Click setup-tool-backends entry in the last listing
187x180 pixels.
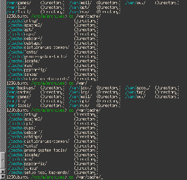click(38, 173)
